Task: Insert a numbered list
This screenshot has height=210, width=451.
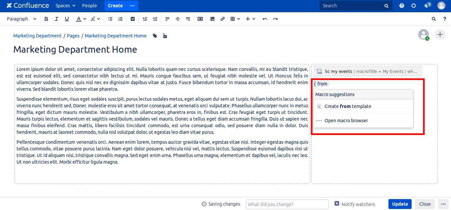Action: (120, 19)
